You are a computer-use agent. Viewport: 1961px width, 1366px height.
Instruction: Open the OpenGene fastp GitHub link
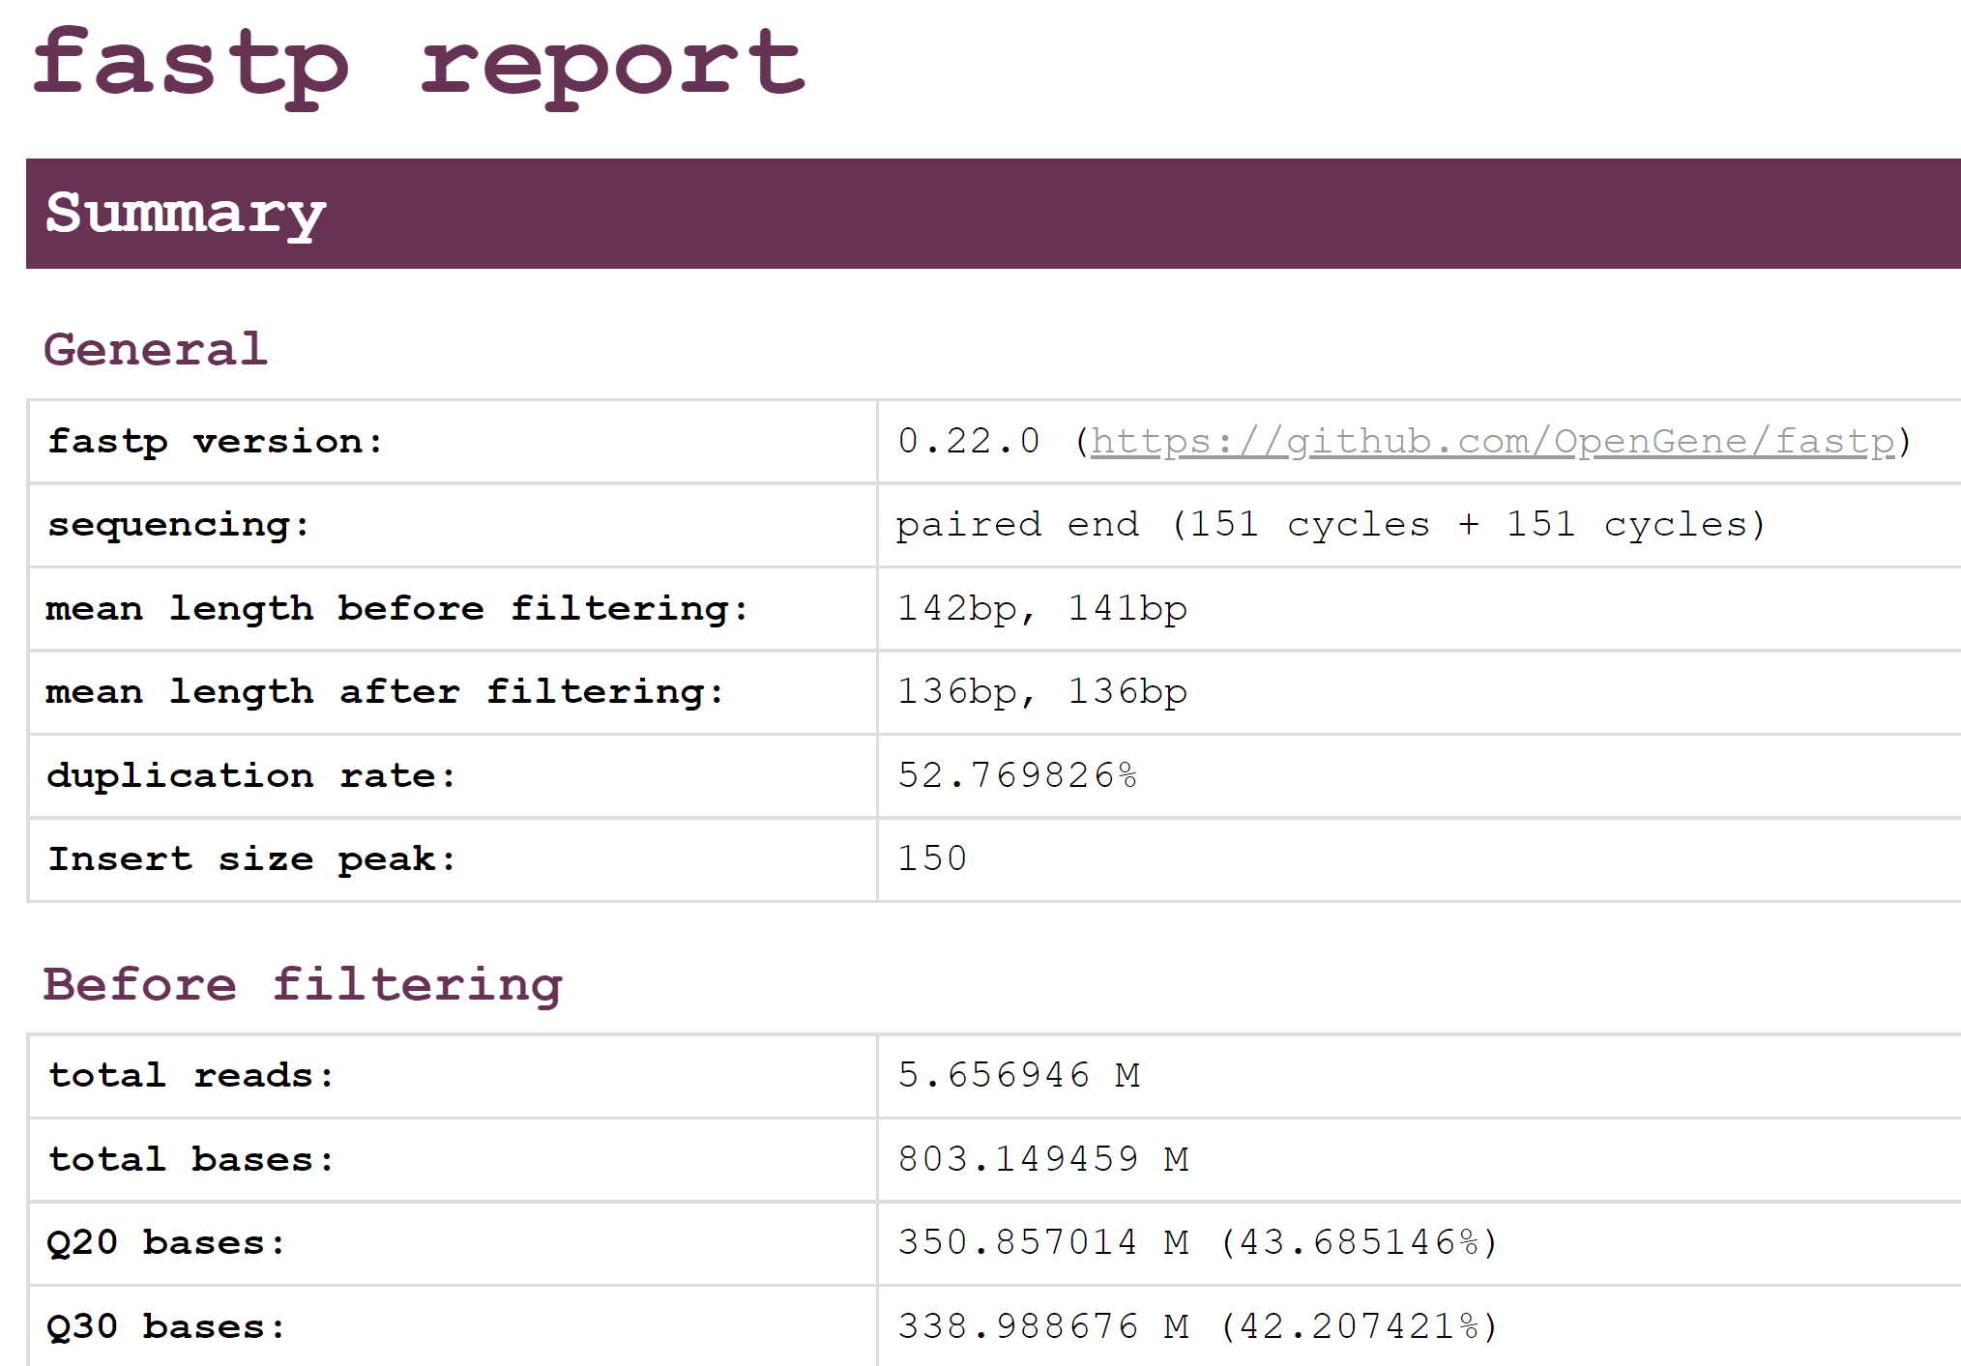1491,442
